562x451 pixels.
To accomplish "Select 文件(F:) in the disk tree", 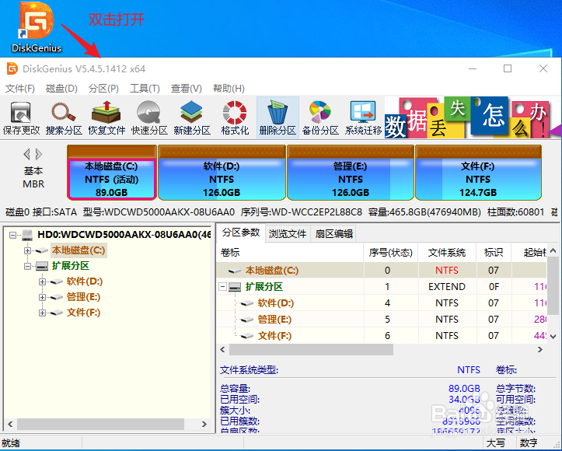I will tap(83, 313).
